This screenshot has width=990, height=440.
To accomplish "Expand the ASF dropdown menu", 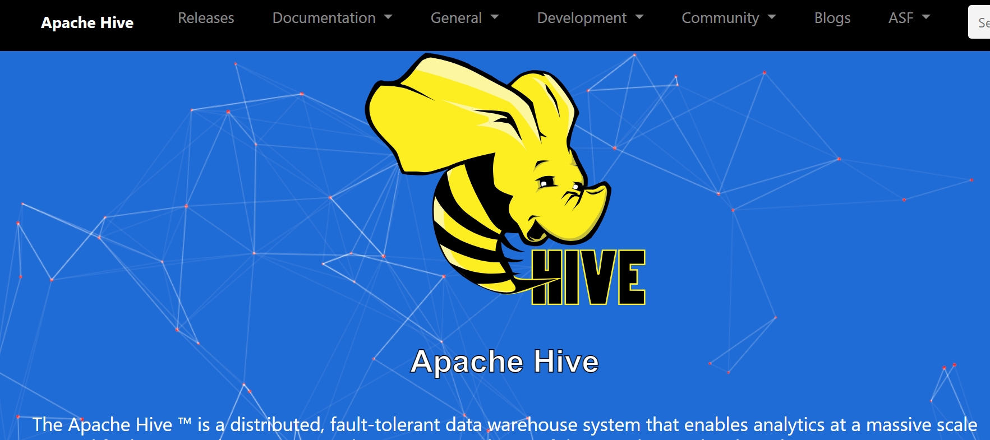I will pyautogui.click(x=909, y=18).
